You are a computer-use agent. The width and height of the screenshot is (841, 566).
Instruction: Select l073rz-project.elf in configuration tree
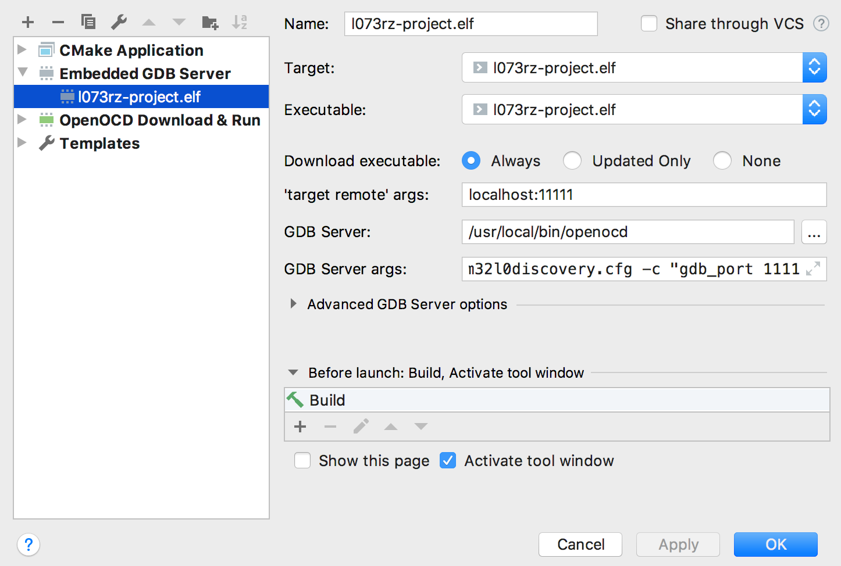[x=139, y=97]
